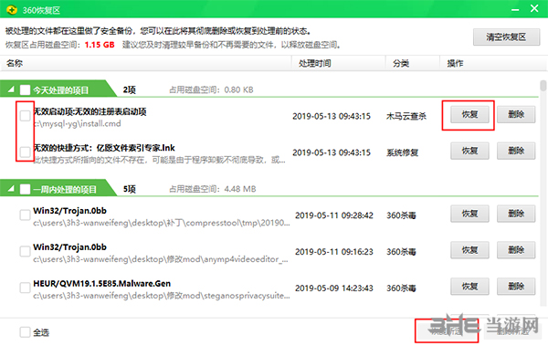The image size is (548, 346).
Task: Click the 占用磁盘空间: 0.80 KB text
Action: click(x=211, y=89)
